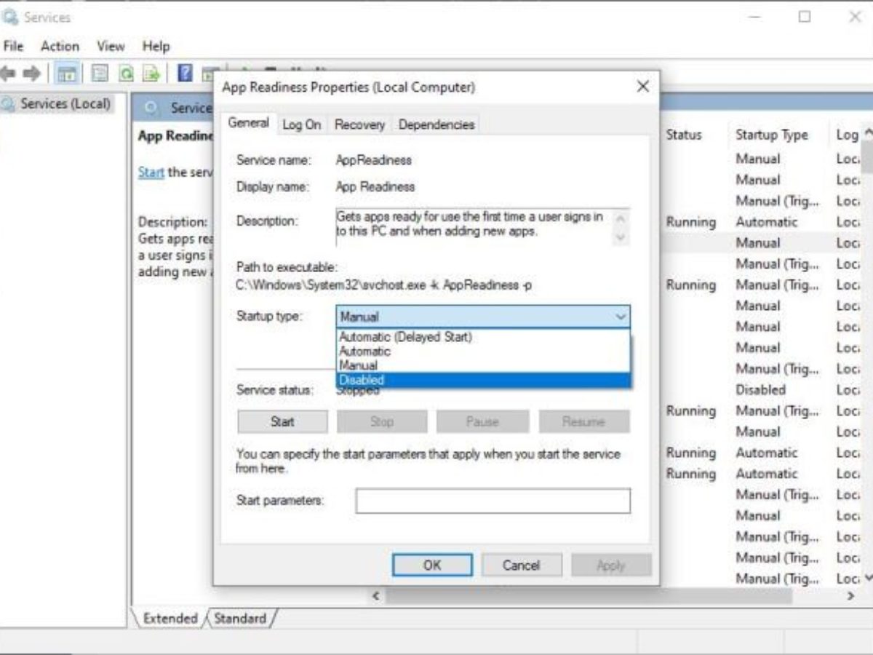Switch to the General tab

coord(249,123)
